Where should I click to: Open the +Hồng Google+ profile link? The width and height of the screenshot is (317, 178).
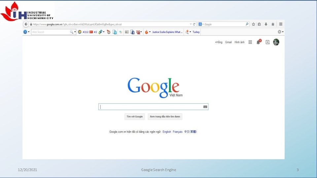tap(219, 42)
